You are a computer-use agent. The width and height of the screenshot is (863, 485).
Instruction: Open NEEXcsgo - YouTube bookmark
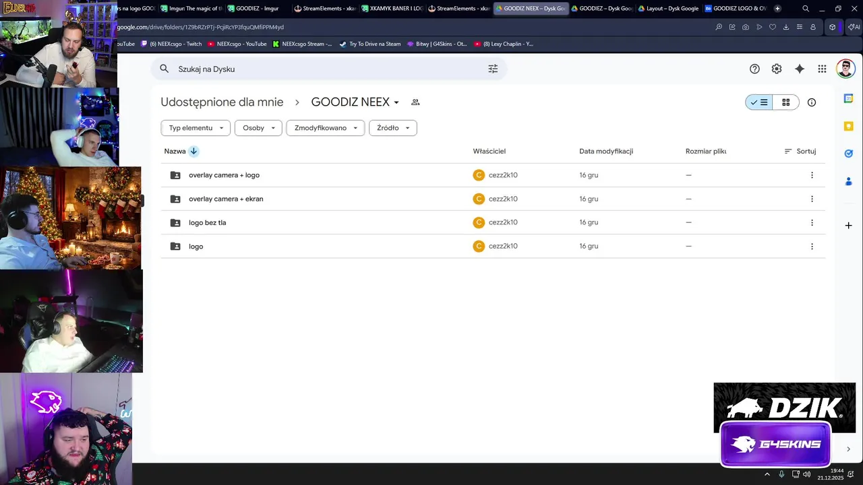[237, 44]
